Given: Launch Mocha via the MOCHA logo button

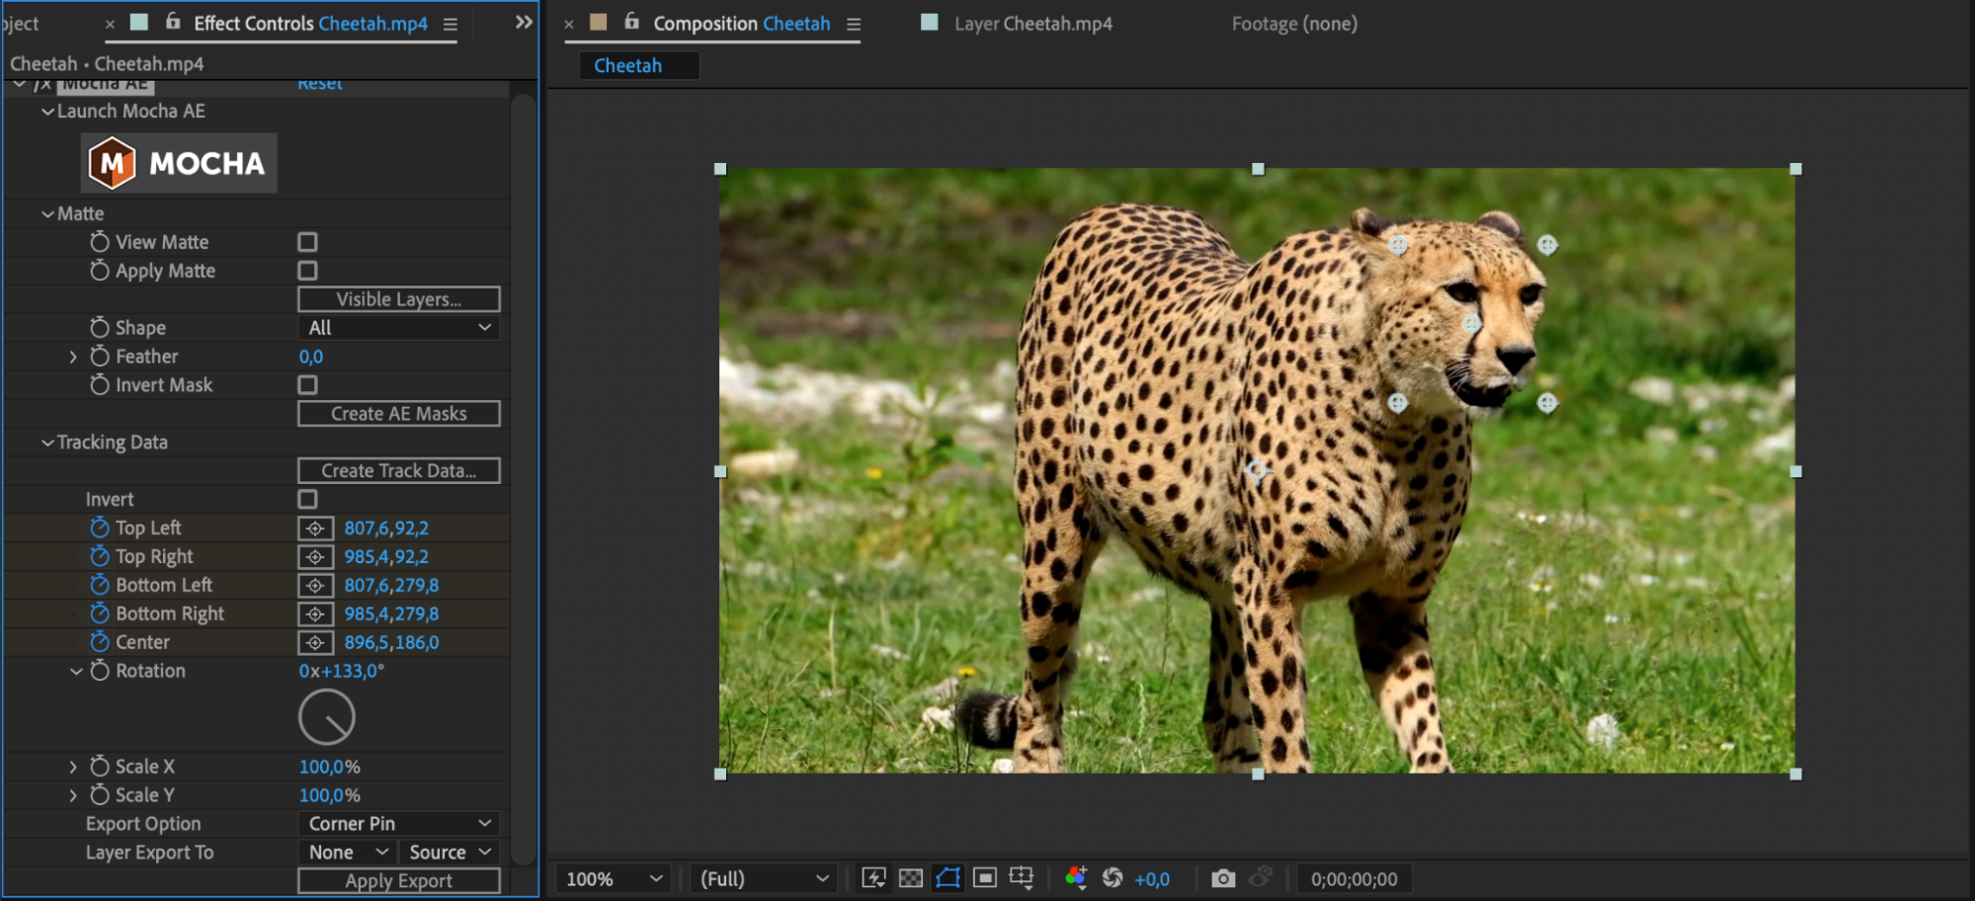Looking at the screenshot, I should [x=179, y=163].
